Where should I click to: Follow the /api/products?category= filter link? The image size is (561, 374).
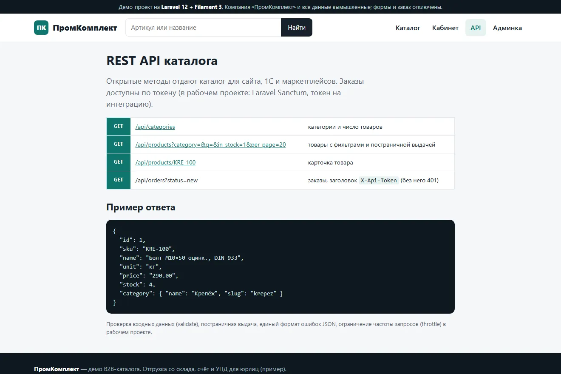[210, 144]
